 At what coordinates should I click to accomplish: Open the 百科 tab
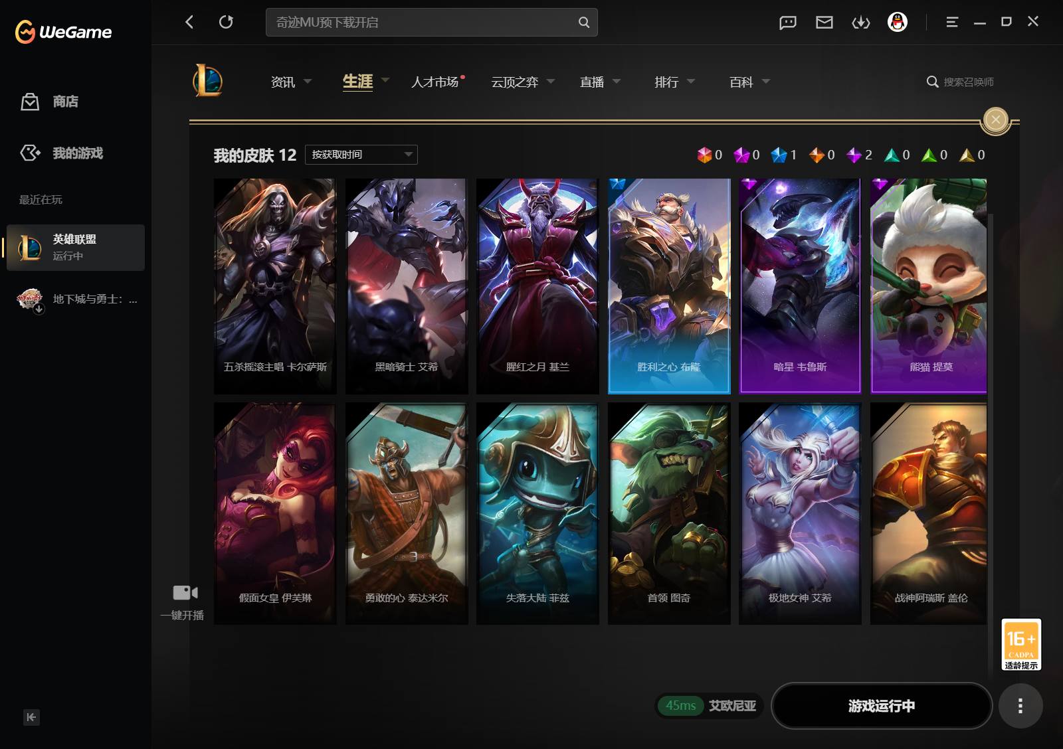(741, 82)
